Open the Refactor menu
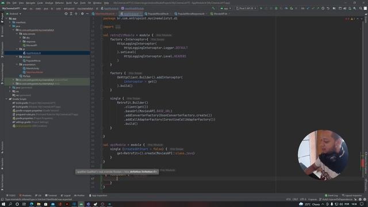368x207 pixels. [x=59, y=3]
